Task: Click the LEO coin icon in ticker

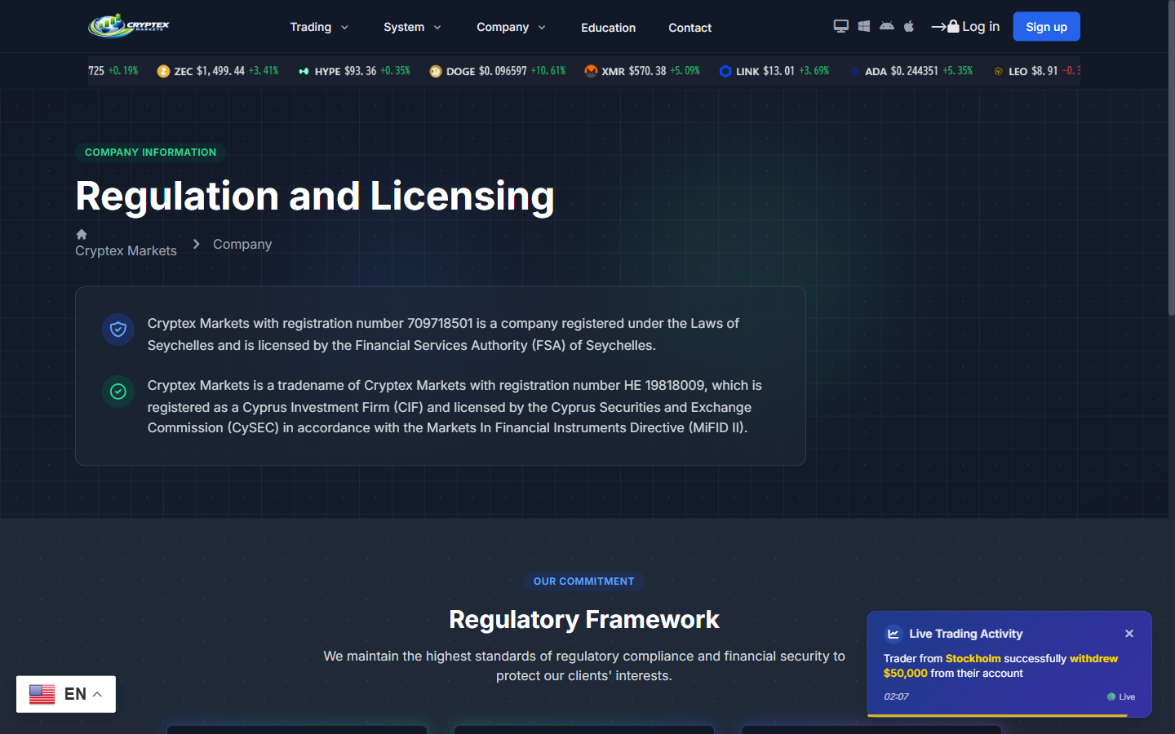Action: 998,71
